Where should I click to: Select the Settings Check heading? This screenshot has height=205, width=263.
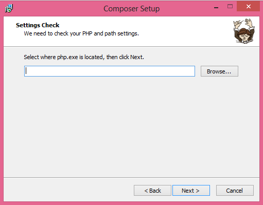(x=38, y=25)
